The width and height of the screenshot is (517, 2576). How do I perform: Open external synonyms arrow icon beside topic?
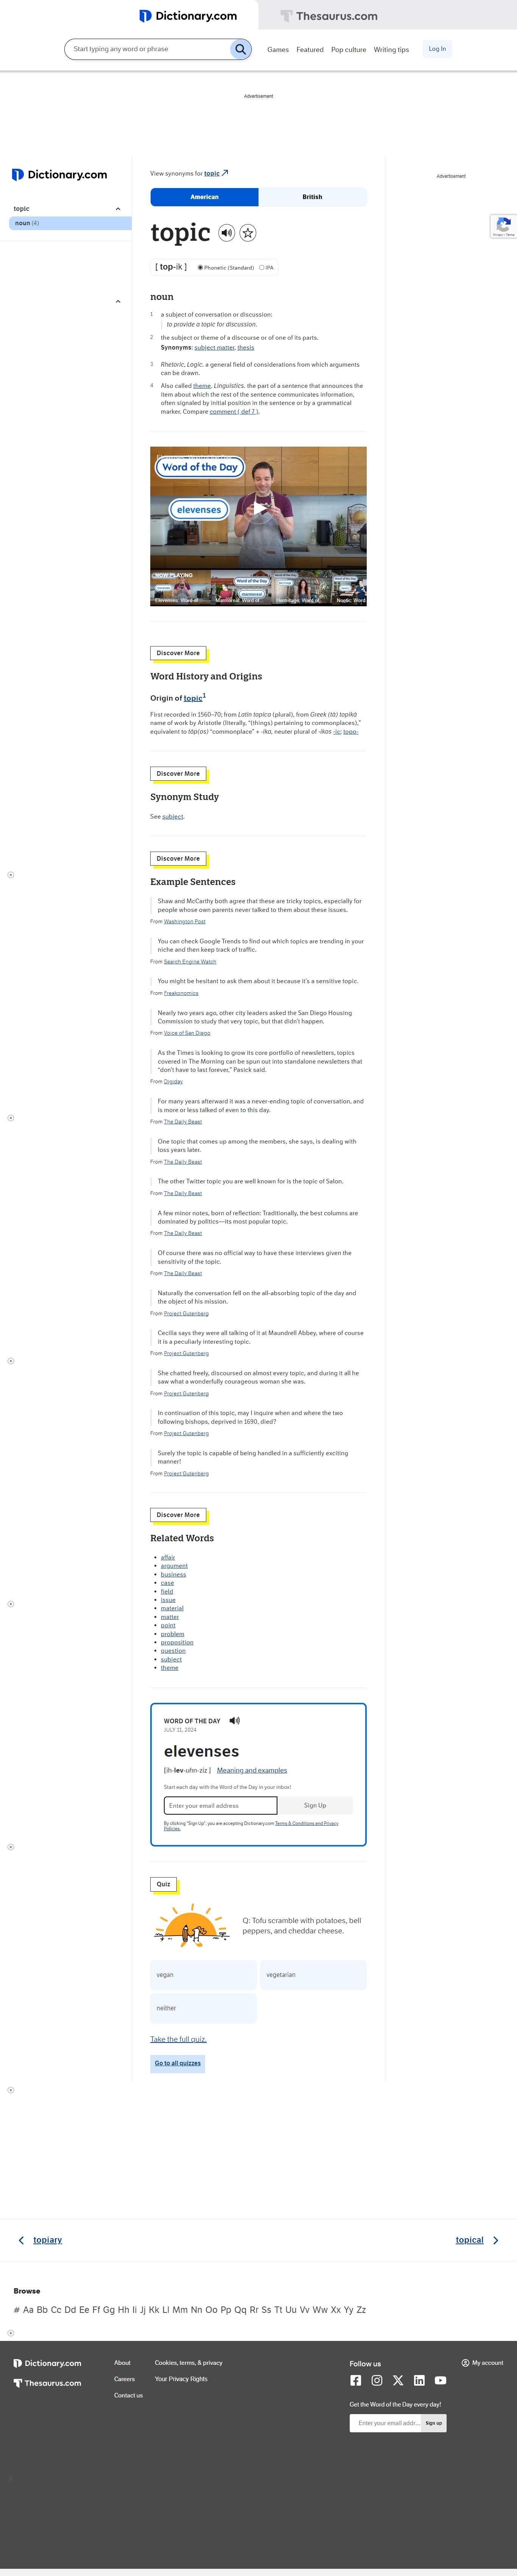(224, 173)
